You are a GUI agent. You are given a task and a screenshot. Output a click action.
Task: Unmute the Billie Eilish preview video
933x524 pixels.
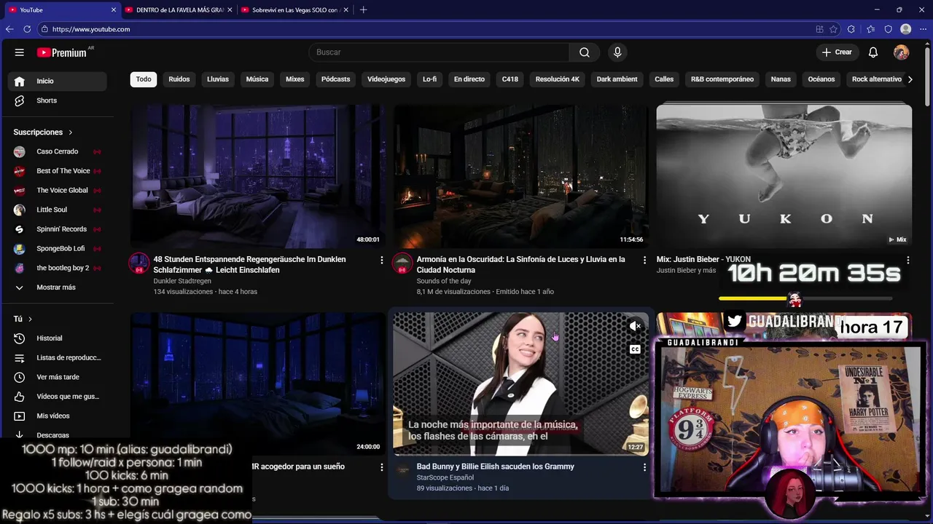(x=635, y=326)
